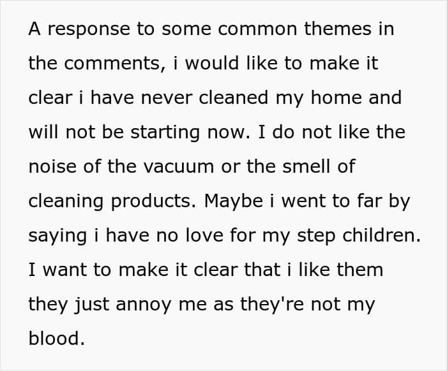Click the word "step" before "children"
Screen dimensions: 447x371
coord(316,236)
